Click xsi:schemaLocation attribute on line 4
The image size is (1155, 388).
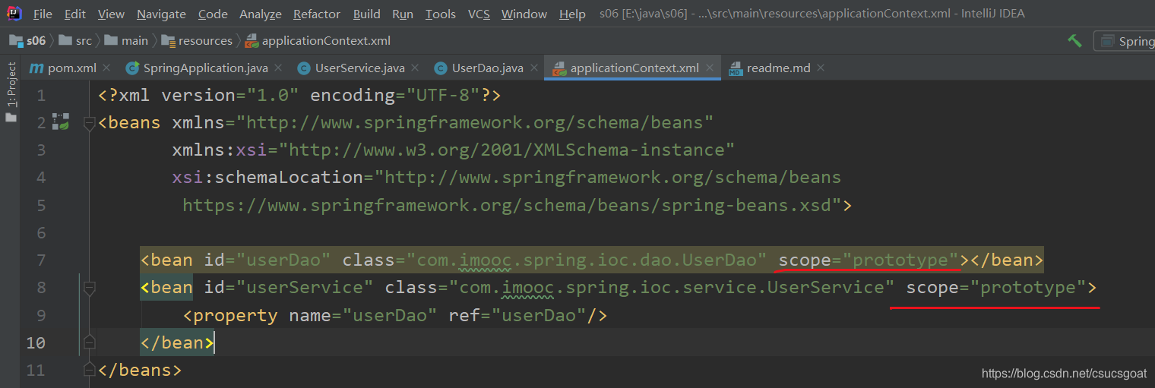click(x=506, y=178)
